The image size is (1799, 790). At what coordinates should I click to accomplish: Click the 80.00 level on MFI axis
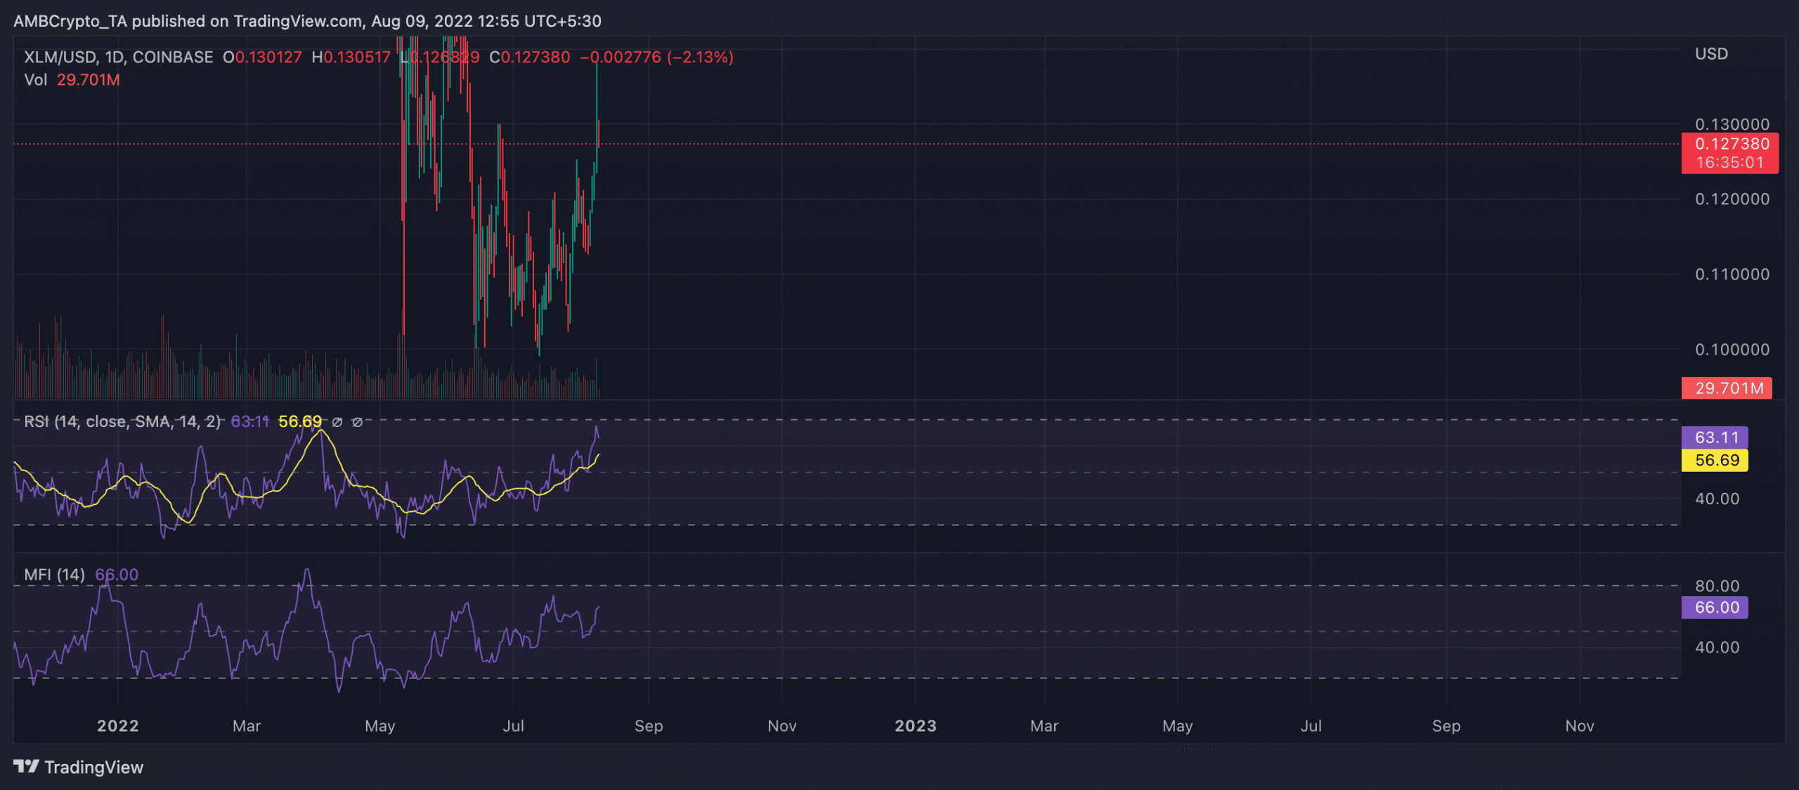click(x=1717, y=586)
